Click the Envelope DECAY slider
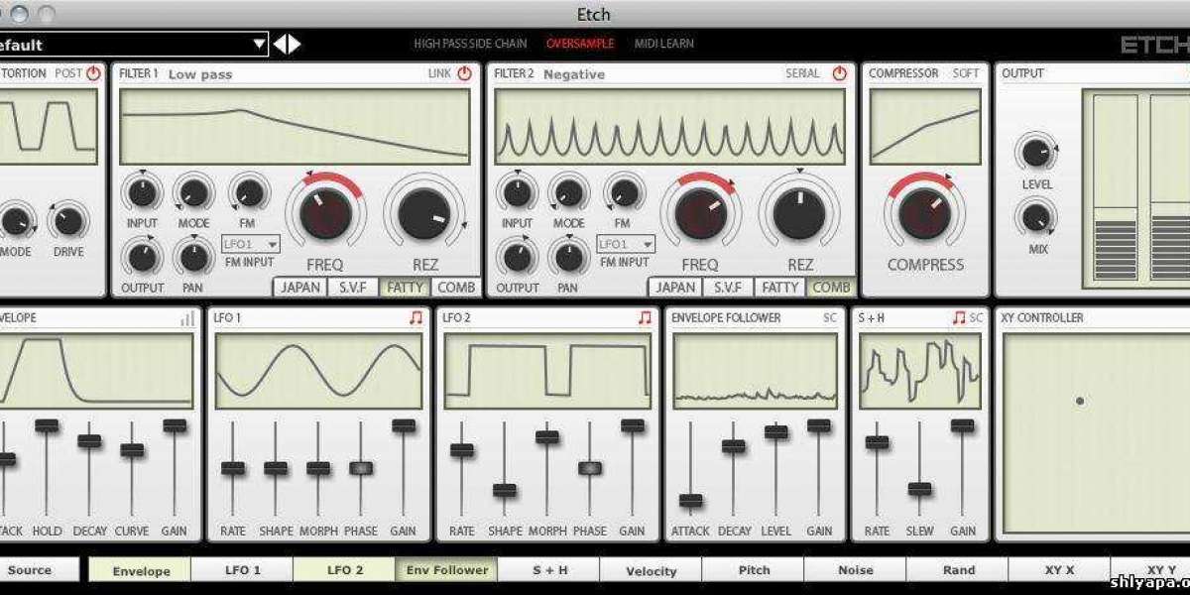The width and height of the screenshot is (1190, 595). (x=89, y=440)
